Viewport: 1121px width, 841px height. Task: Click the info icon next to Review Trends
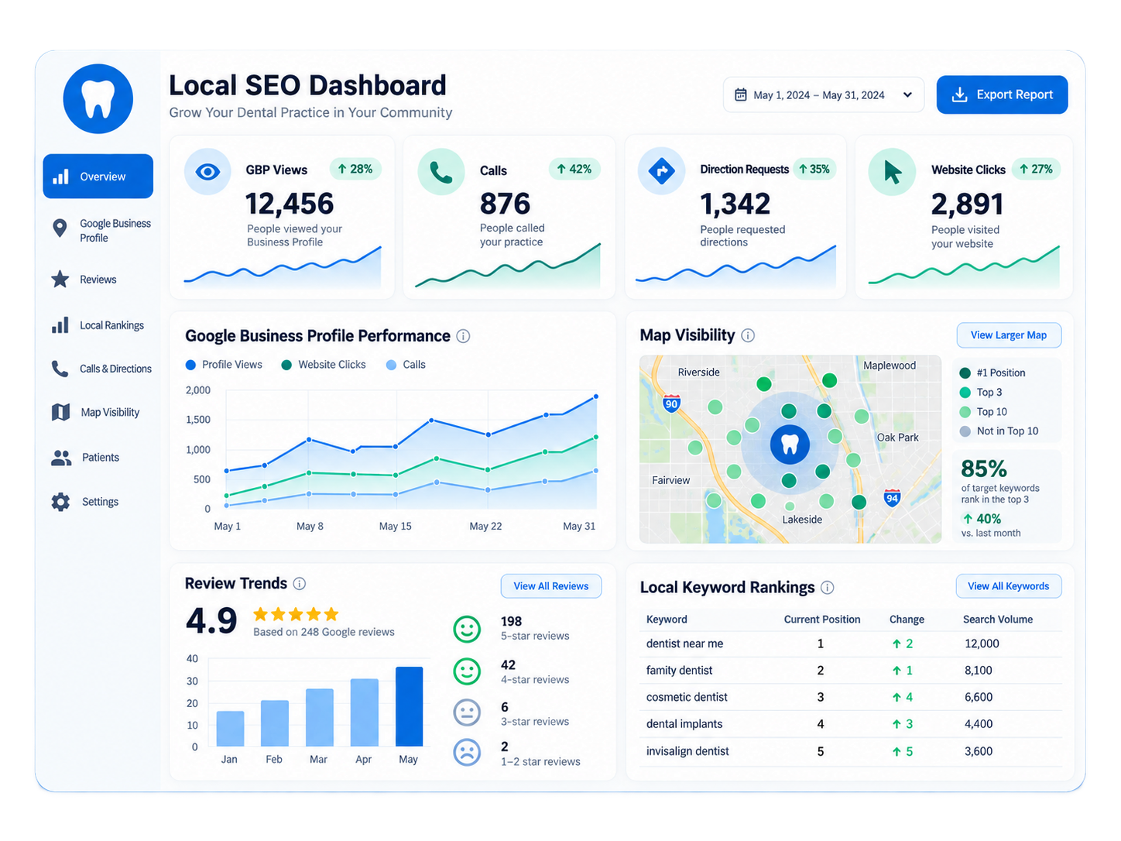(300, 584)
